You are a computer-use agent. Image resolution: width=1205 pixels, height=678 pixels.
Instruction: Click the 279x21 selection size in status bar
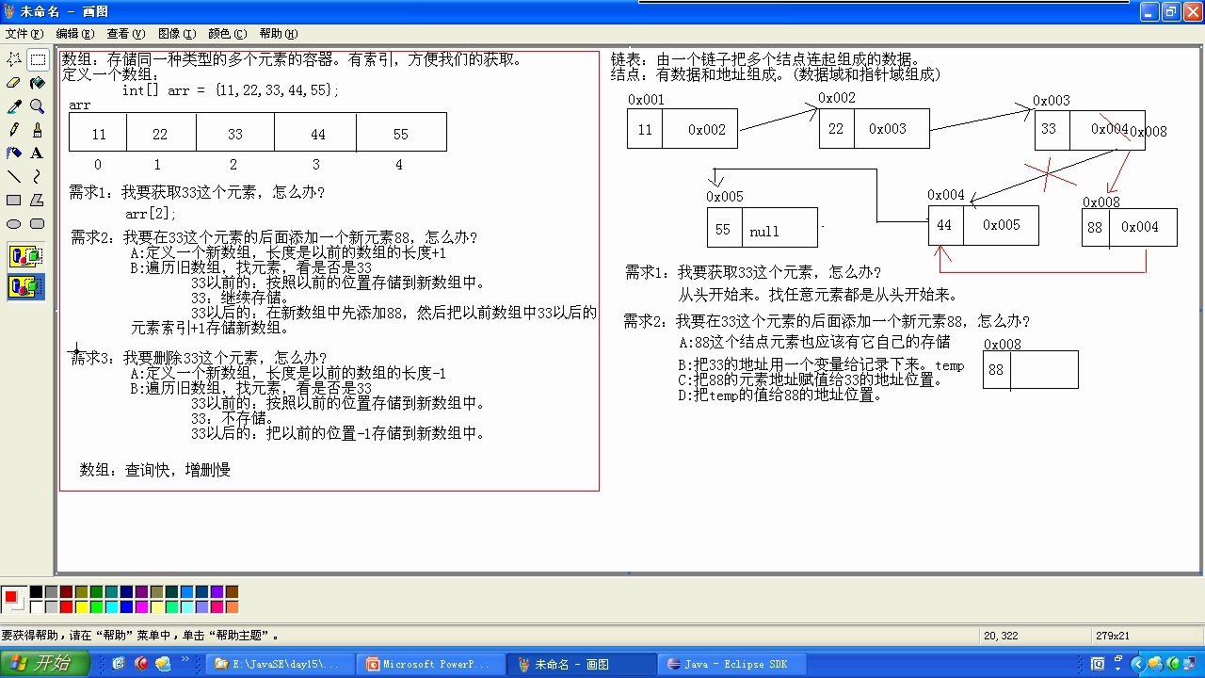[x=1113, y=636]
